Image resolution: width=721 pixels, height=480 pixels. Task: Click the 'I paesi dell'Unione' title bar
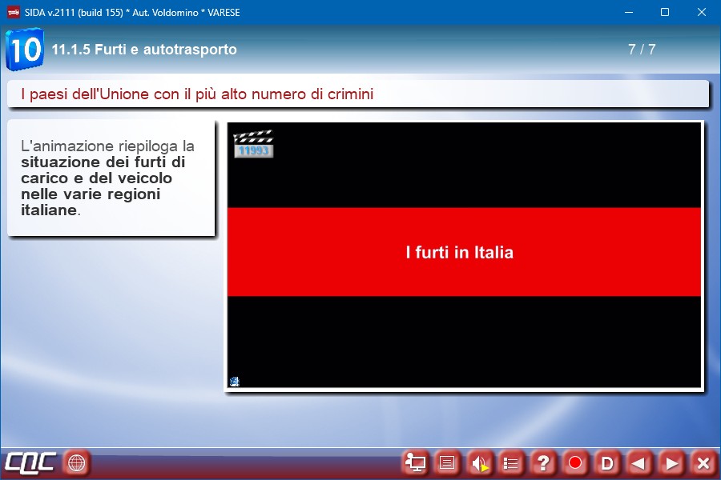pyautogui.click(x=358, y=94)
